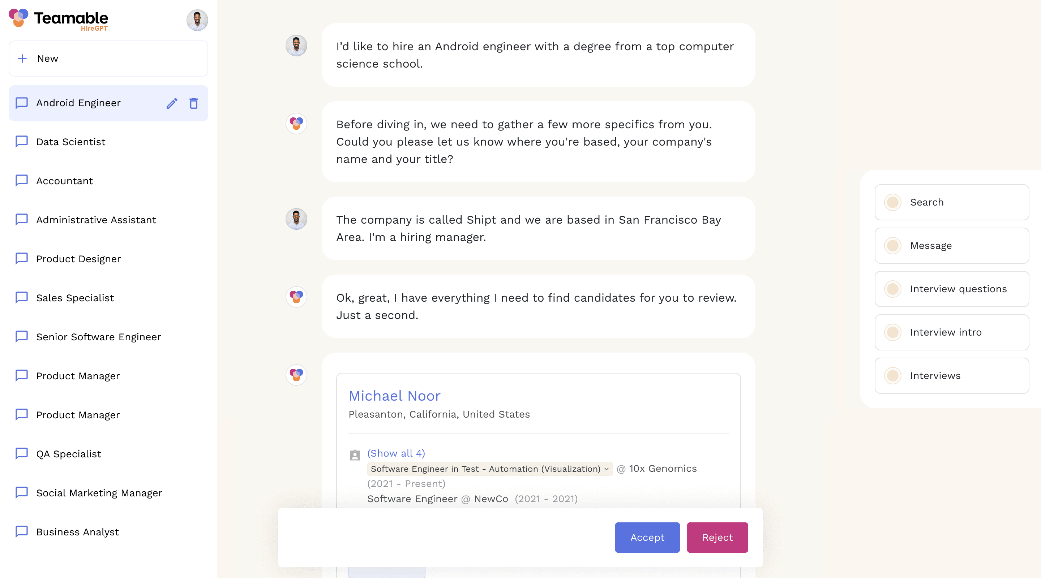1041x578 pixels.
Task: Open the Accountant conversation thread
Action: pos(64,180)
